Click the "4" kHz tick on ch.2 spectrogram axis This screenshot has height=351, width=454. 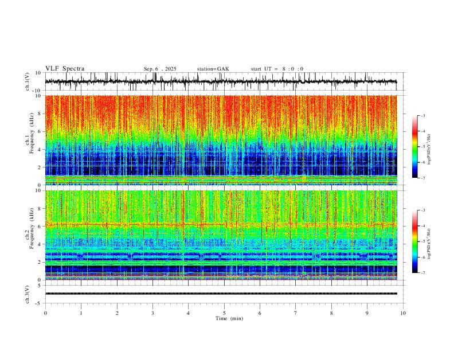[x=40, y=244]
